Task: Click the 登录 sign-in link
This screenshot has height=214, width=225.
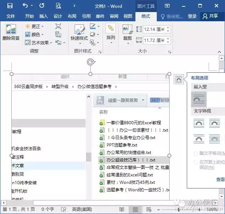Action: (192, 16)
